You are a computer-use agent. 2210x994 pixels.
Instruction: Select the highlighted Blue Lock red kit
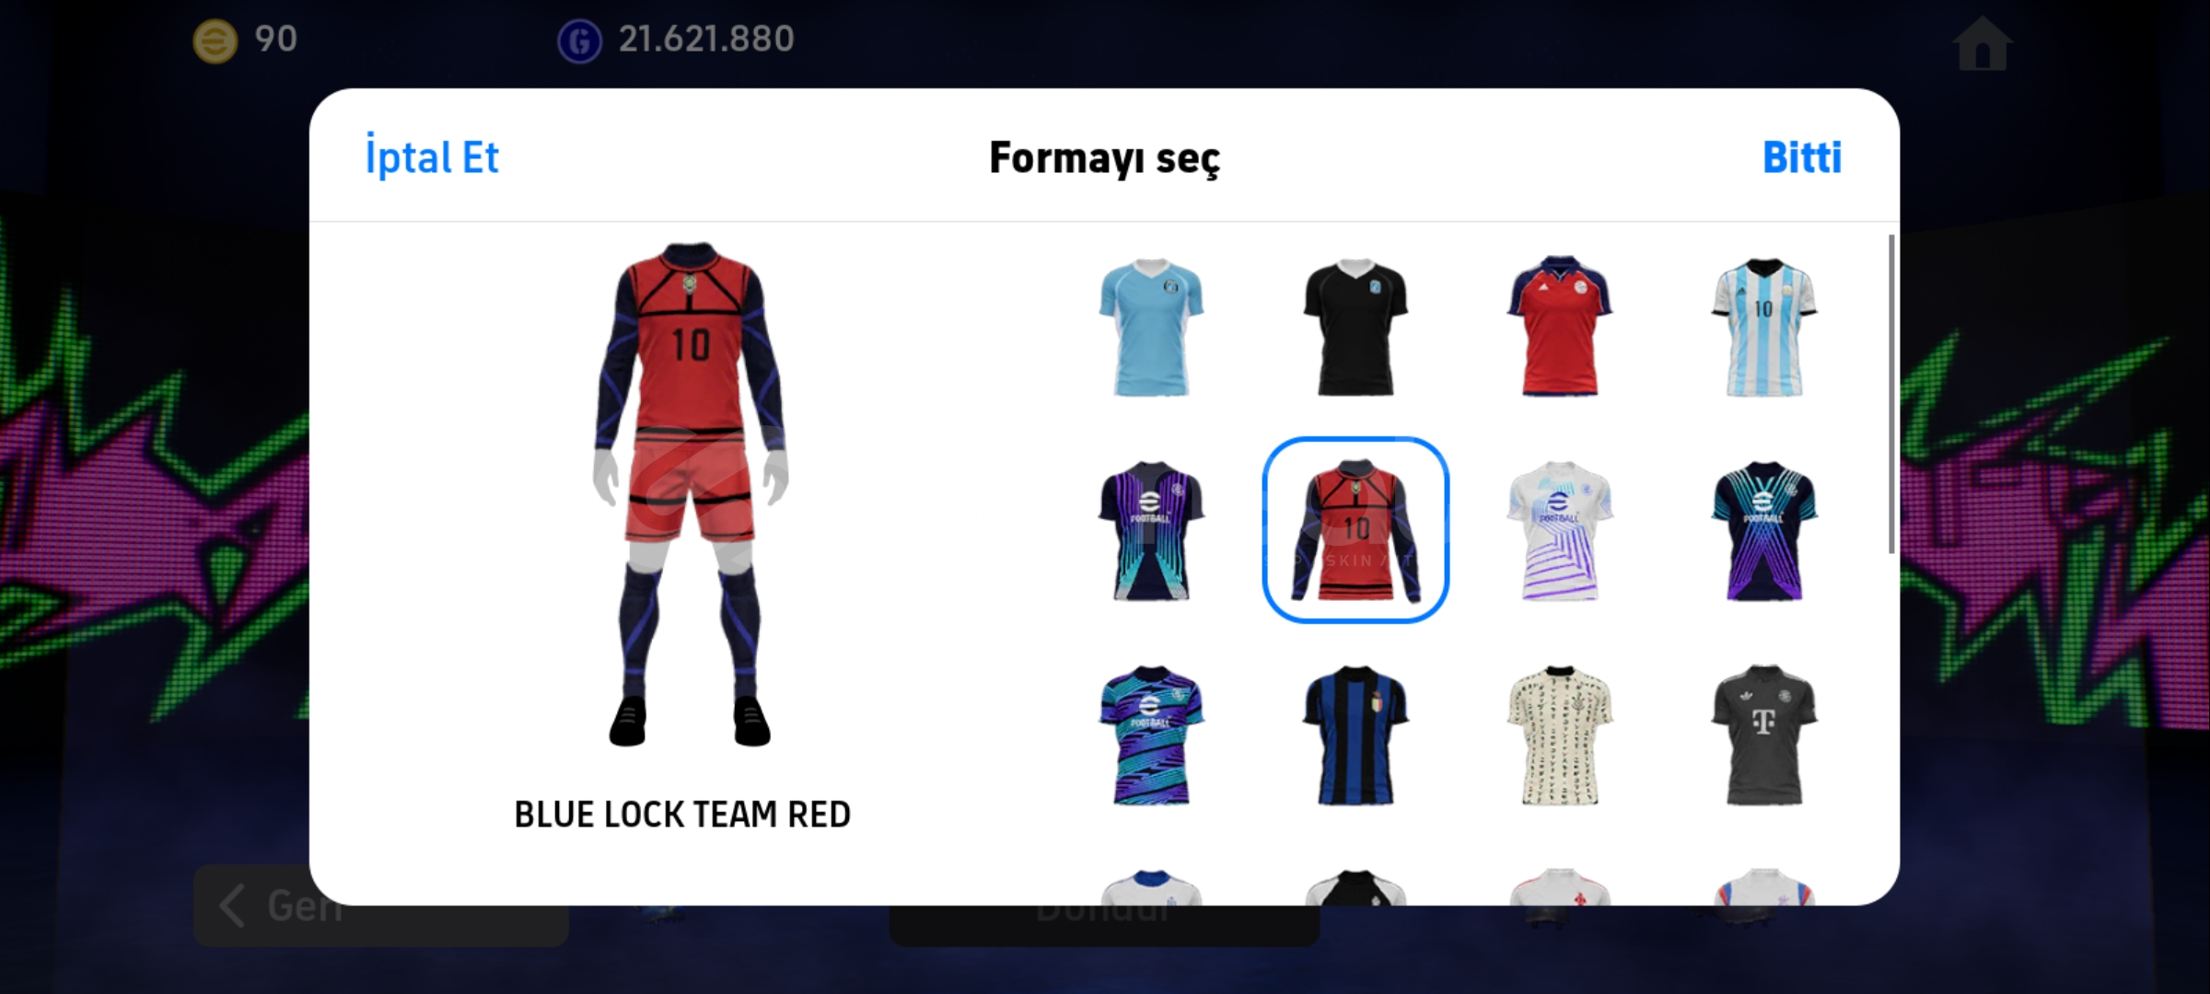(x=1355, y=530)
